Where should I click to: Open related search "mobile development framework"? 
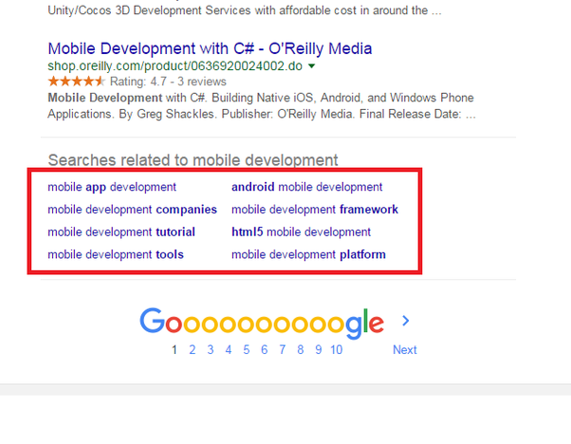click(x=315, y=210)
